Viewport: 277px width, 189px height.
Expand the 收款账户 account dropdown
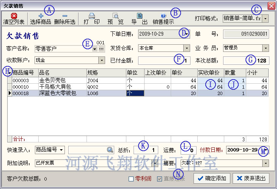[x=101, y=60]
